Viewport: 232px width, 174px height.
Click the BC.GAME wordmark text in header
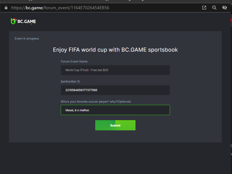coord(27,22)
